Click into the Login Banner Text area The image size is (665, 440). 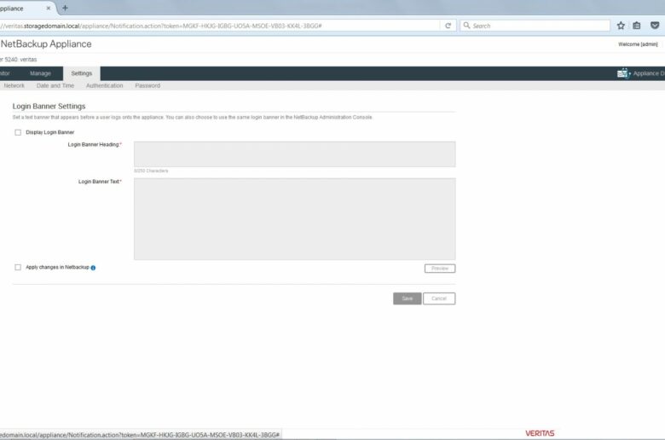click(x=295, y=219)
